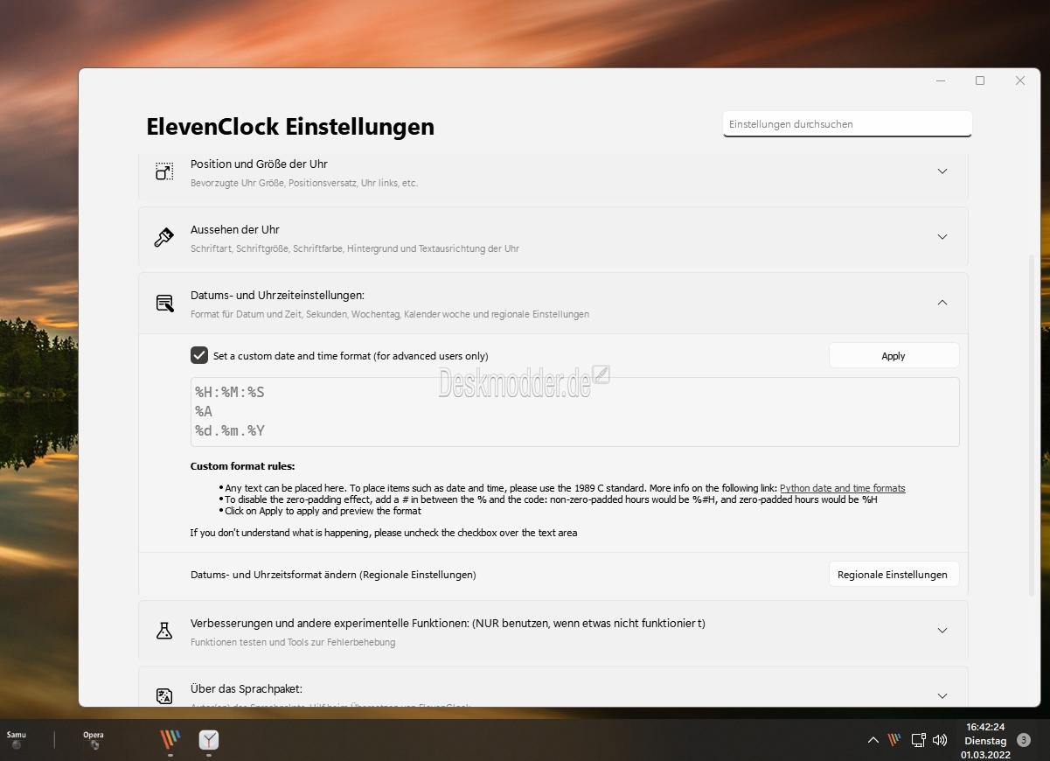The image size is (1050, 761).
Task: Click the Samu taskbar item
Action: [17, 740]
